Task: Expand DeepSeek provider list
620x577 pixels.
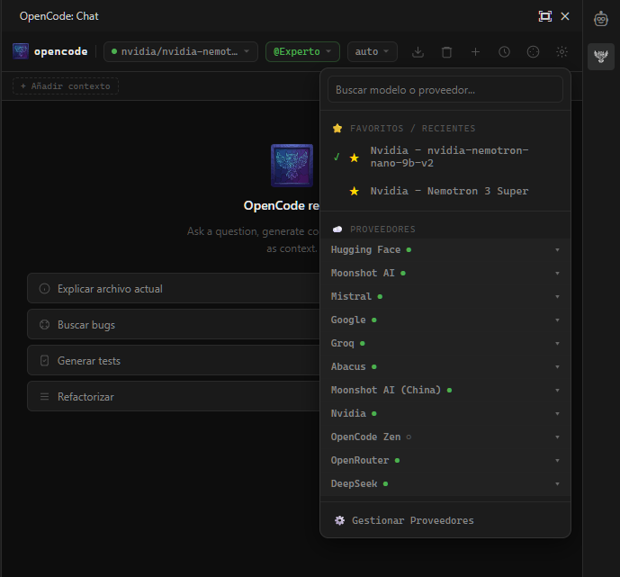Action: [x=445, y=483]
